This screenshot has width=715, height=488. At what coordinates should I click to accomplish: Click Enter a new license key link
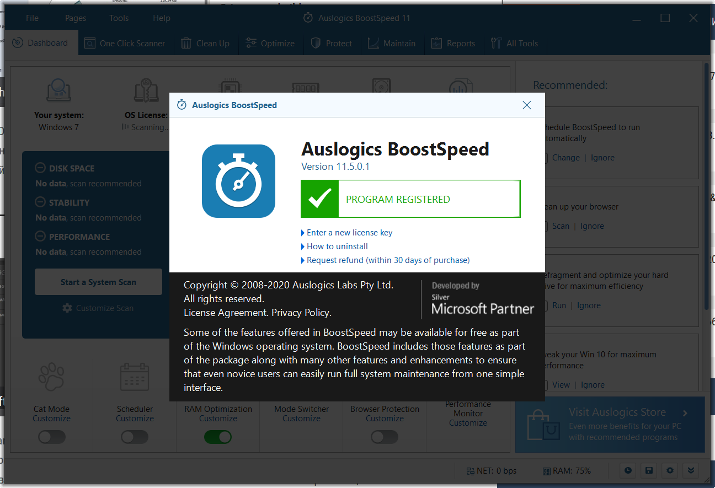pyautogui.click(x=349, y=233)
